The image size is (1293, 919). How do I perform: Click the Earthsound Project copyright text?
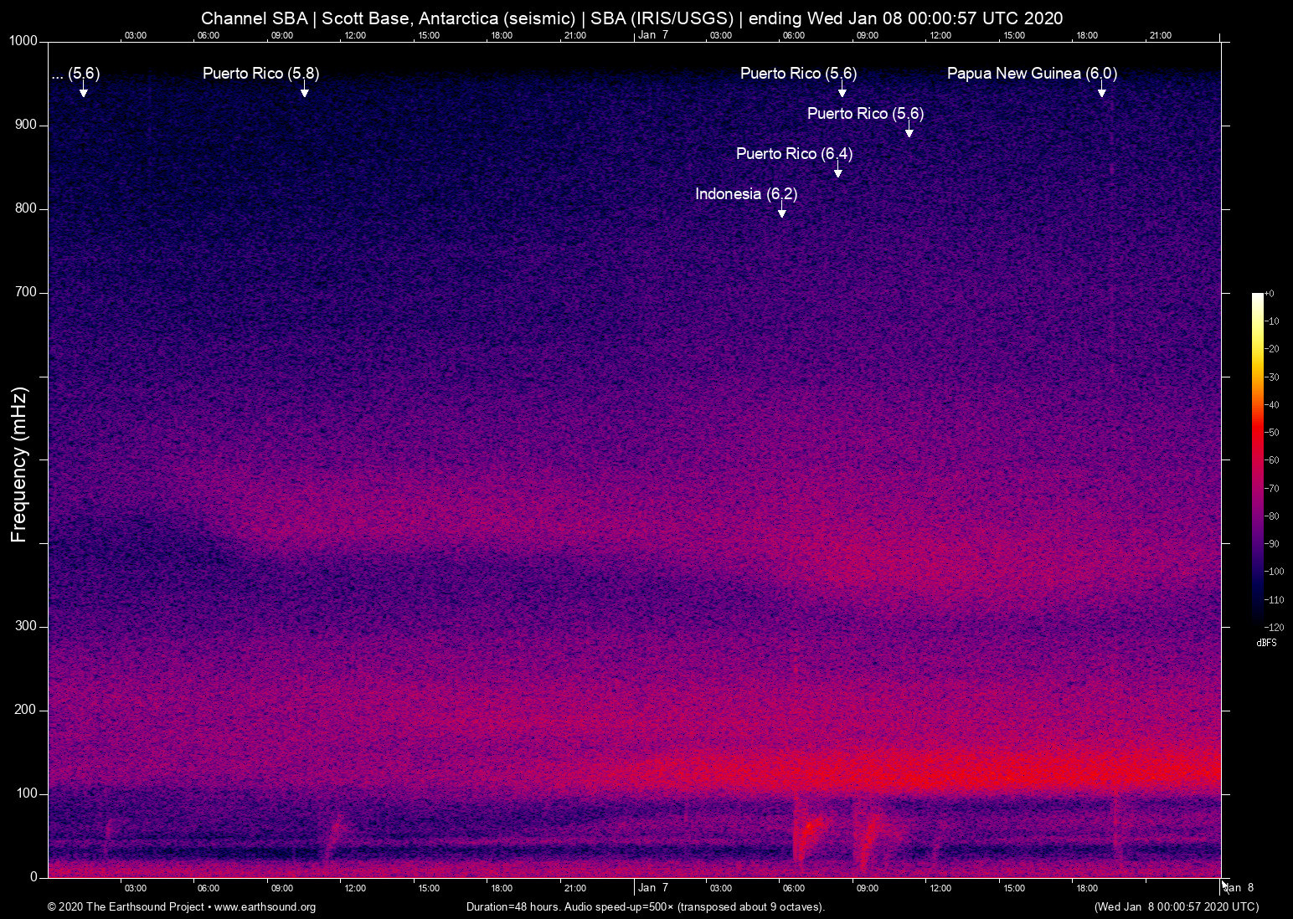pos(126,906)
